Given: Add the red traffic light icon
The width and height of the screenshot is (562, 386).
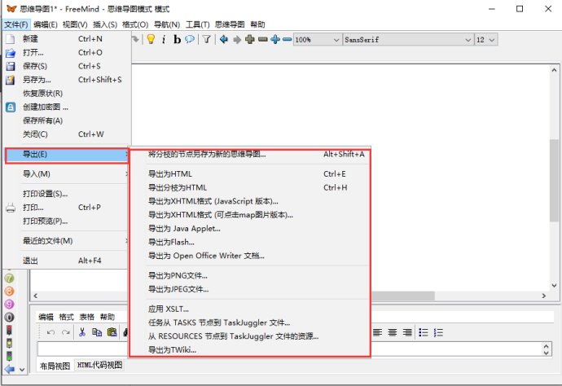Looking at the screenshot, I should tap(9, 330).
